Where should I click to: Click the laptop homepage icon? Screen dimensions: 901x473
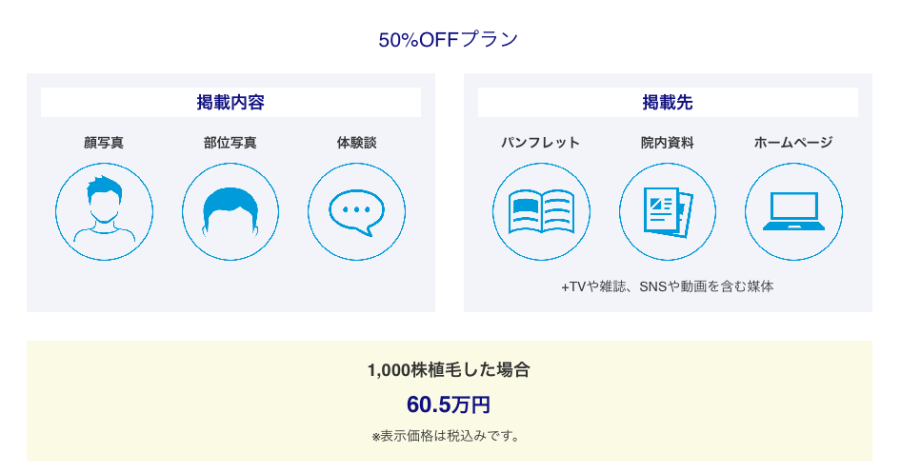coord(793,211)
